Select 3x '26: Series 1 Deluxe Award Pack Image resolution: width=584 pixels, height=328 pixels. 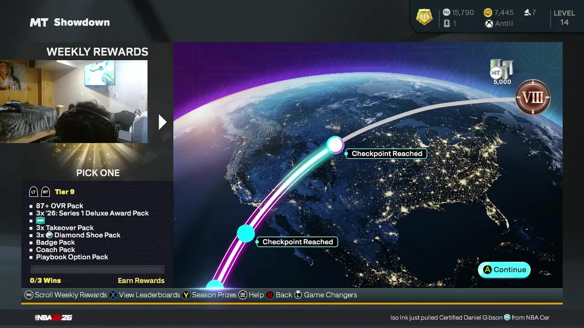point(93,213)
